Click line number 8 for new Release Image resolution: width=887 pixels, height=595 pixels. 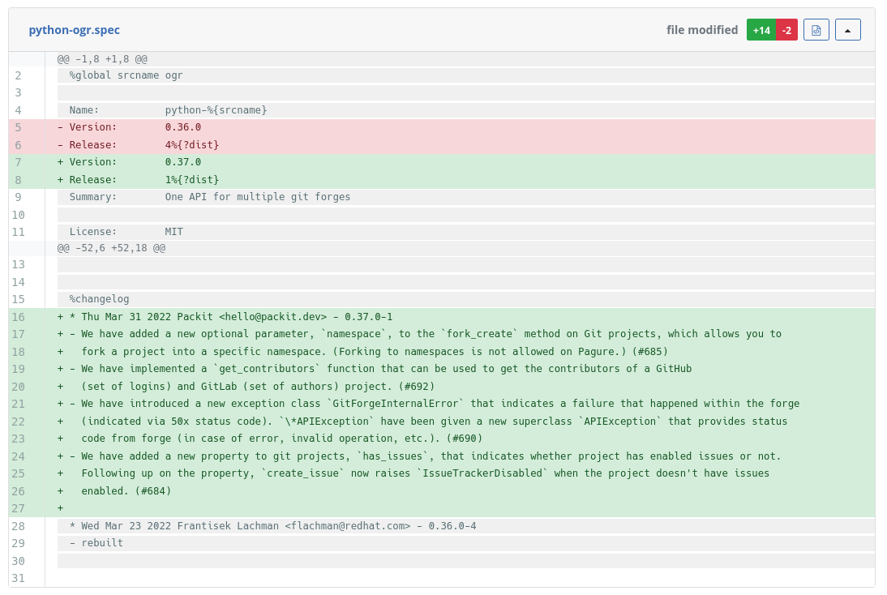(x=18, y=179)
